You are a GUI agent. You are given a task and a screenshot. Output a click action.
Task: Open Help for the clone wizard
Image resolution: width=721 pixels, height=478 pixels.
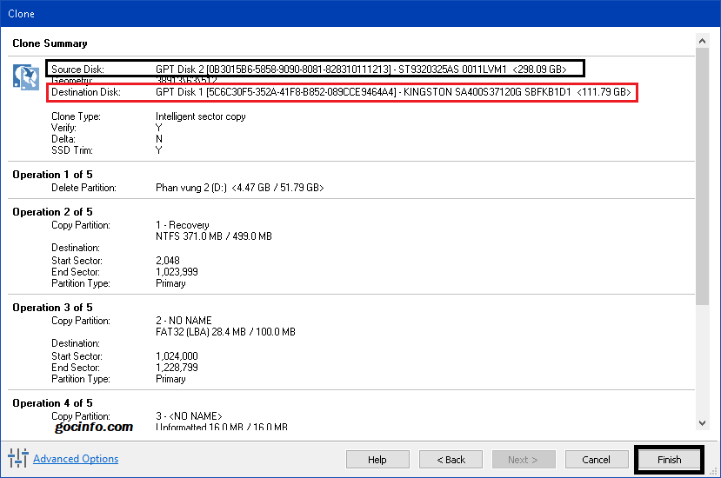click(x=377, y=460)
